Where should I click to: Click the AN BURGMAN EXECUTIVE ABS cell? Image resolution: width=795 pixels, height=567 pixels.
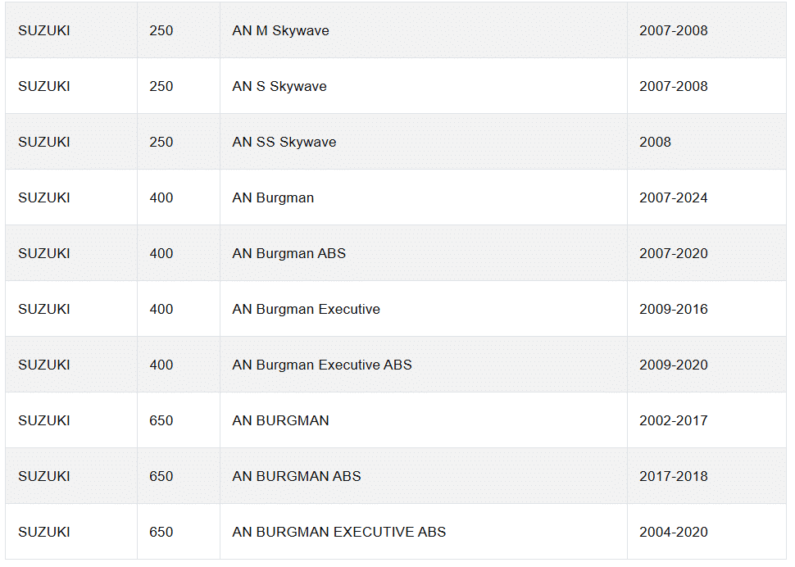[x=338, y=532]
